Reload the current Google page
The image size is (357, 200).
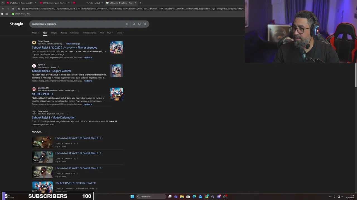point(13,9)
